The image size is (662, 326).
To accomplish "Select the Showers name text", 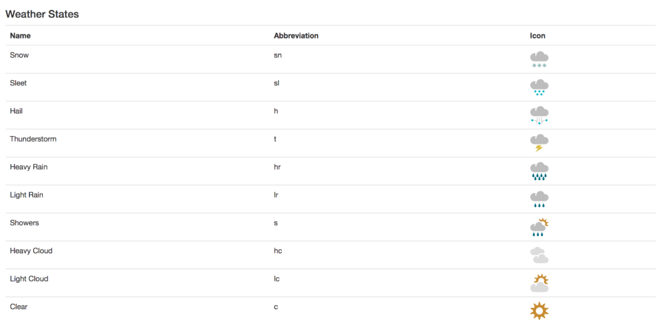I will coord(25,222).
